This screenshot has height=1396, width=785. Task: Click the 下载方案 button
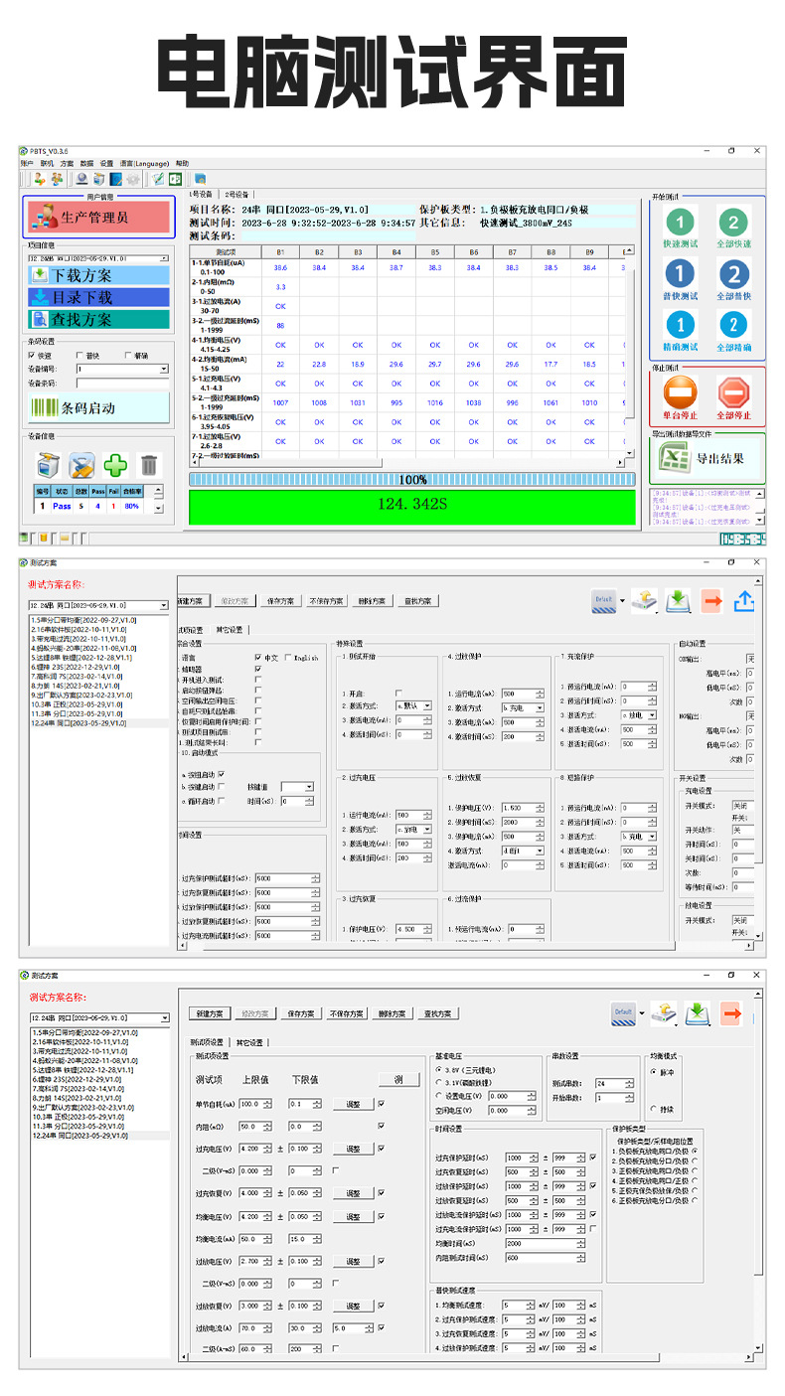point(97,275)
